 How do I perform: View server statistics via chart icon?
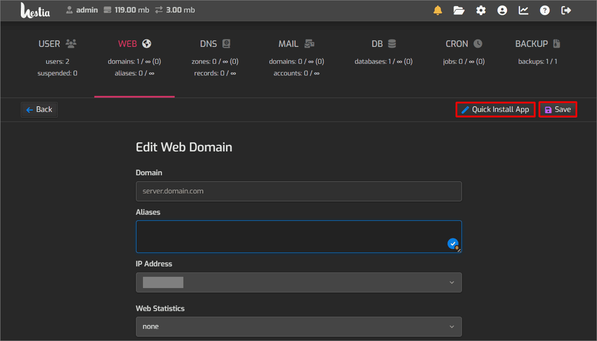pyautogui.click(x=523, y=10)
